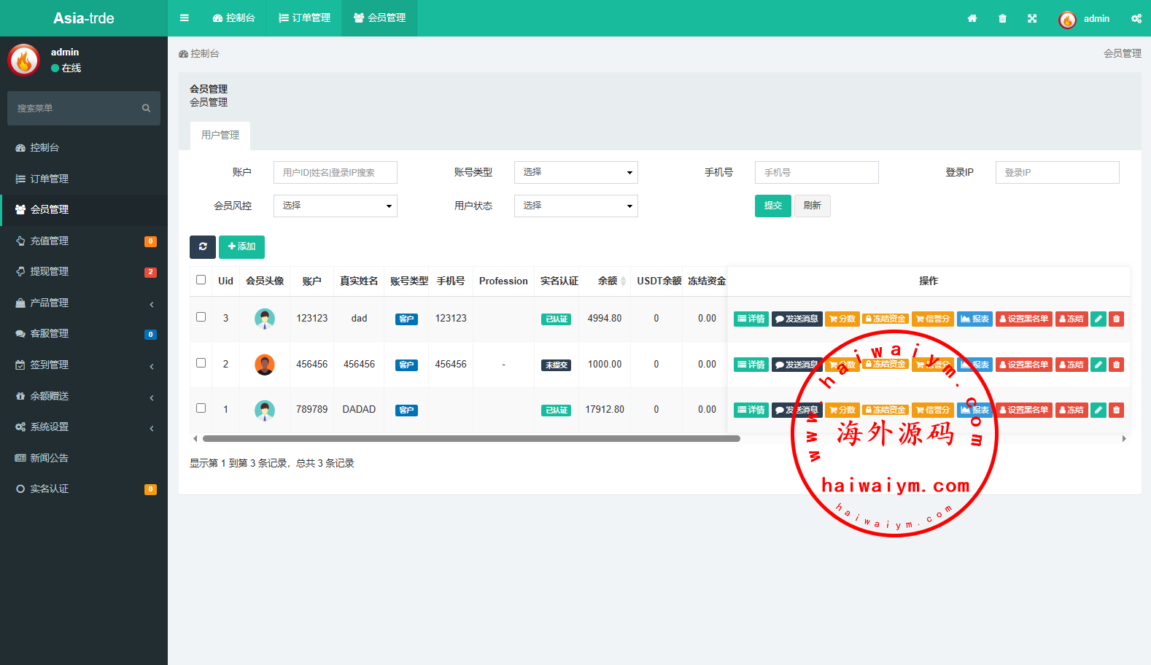The image size is (1151, 665).
Task: Expand 系统设置 sidebar menu
Action: click(84, 427)
